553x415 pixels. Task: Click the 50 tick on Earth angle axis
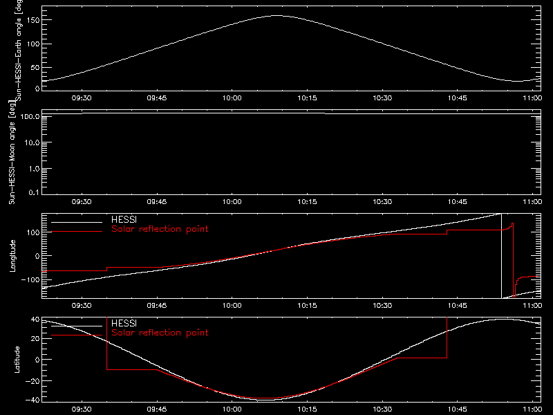click(x=35, y=67)
